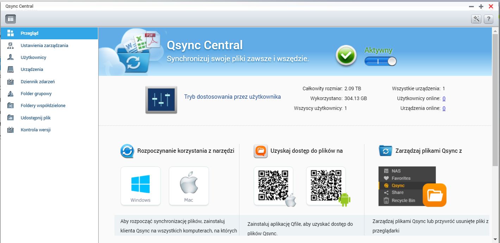500x243 pixels.
Task: Minimize the Qsync Central window
Action: pos(471,6)
